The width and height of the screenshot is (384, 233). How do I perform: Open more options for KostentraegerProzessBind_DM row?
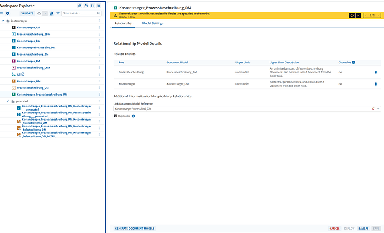pos(100,47)
